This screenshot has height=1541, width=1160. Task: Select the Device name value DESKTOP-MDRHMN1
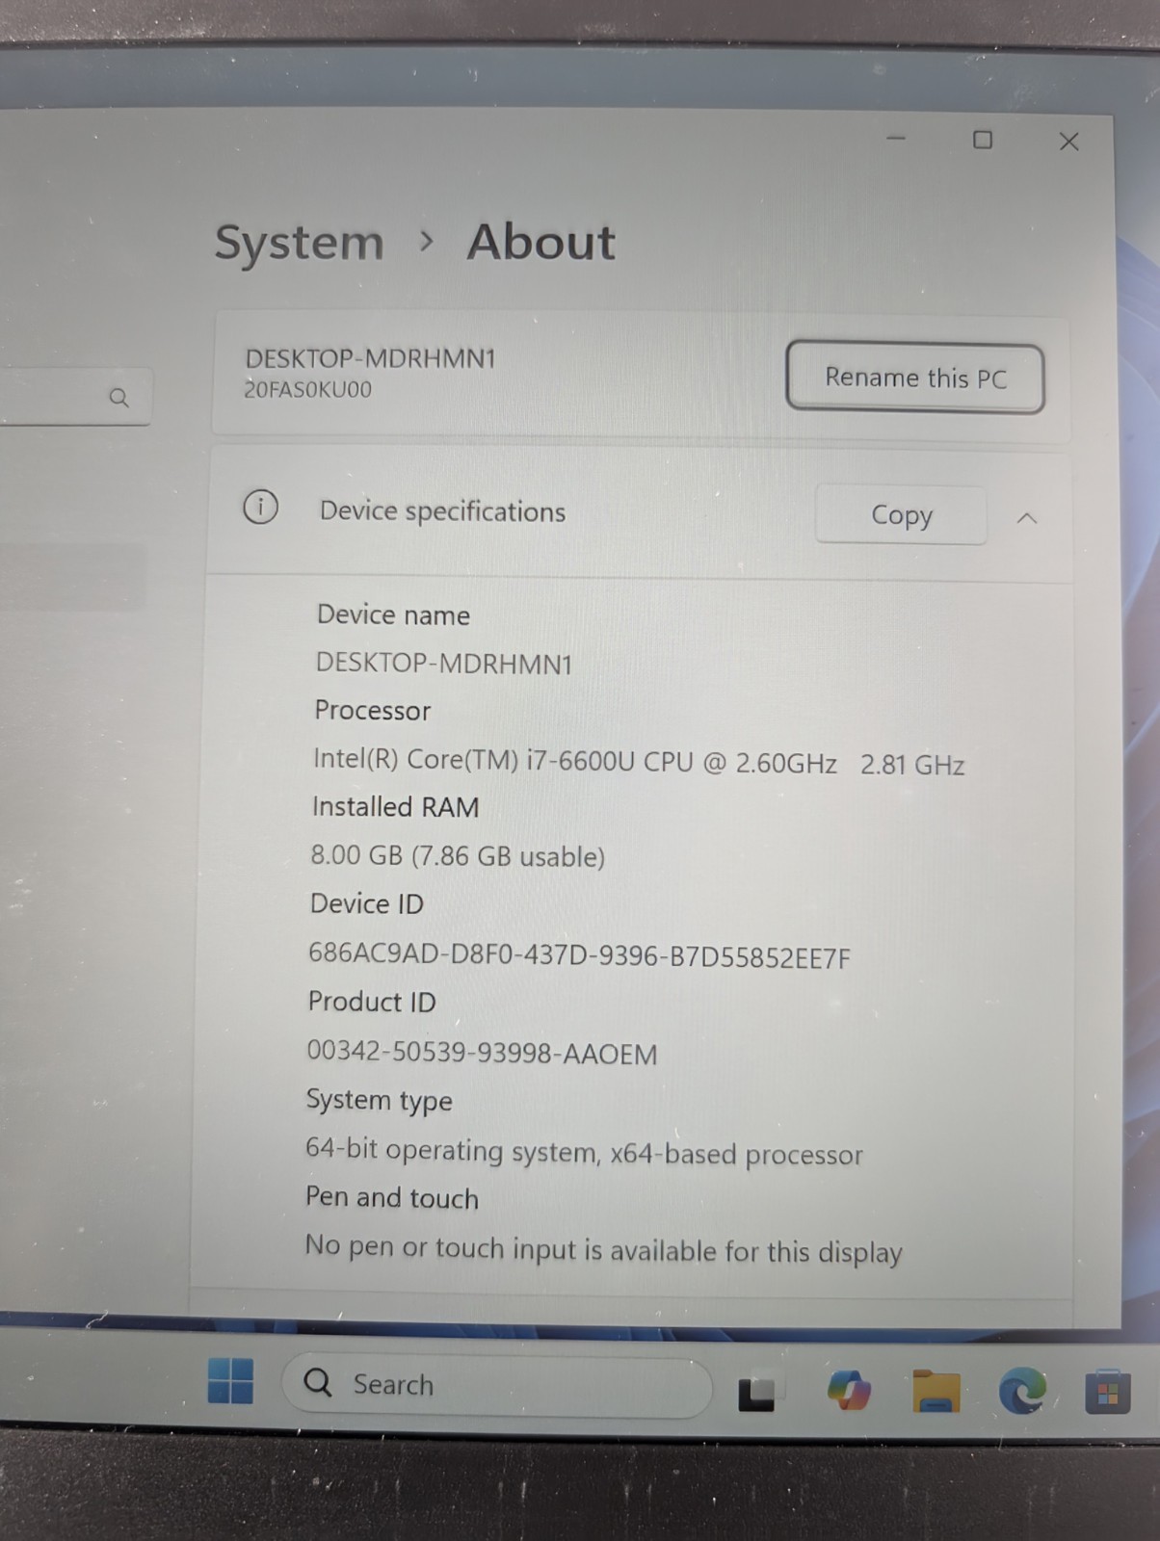point(444,664)
